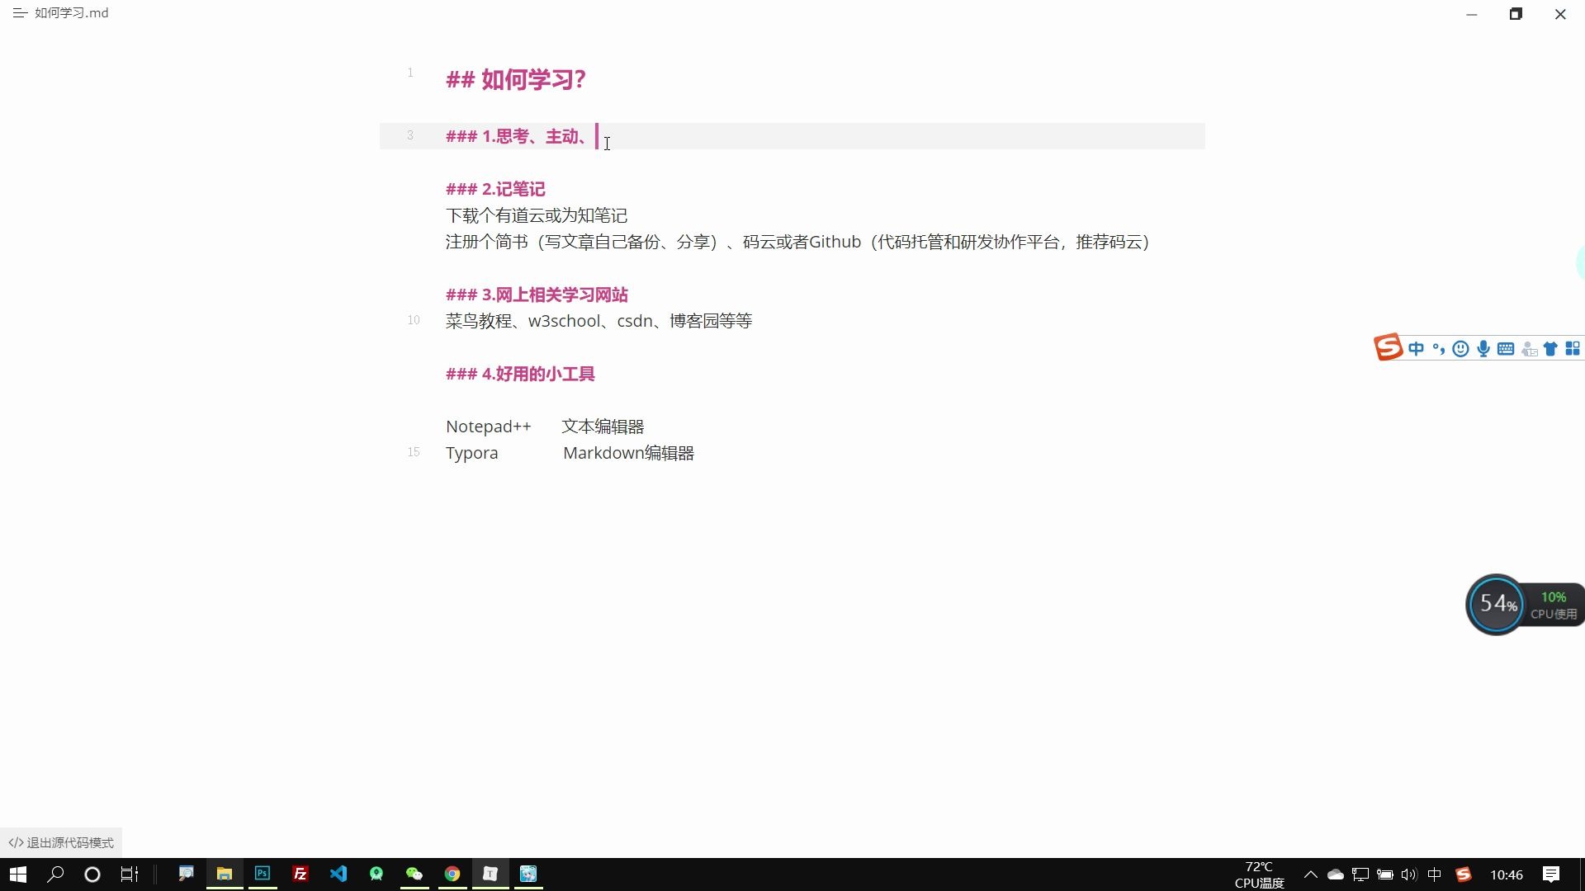Screen dimensions: 1585x891
Task: Click the line mentioning Github
Action: click(798, 242)
